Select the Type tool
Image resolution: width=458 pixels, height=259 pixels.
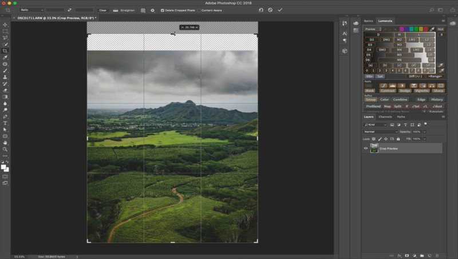pyautogui.click(x=5, y=123)
